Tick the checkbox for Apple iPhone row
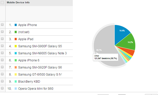 click(x=2, y=25)
